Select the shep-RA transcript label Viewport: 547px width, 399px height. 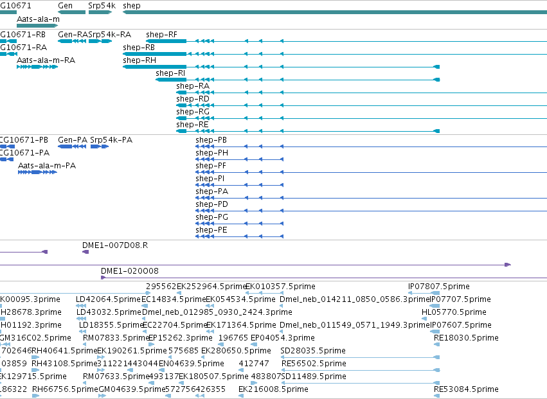click(x=193, y=86)
